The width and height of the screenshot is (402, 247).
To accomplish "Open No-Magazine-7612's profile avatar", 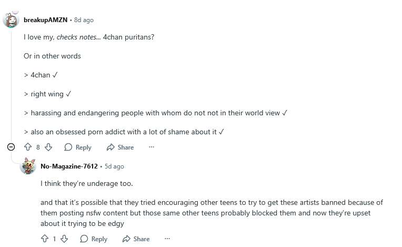I will (x=28, y=166).
